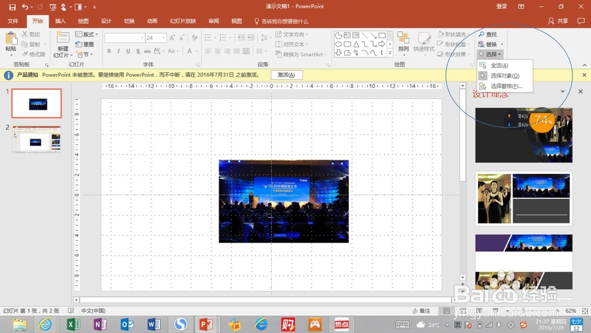591x333 pixels.
Task: Choose Select Objects (选择对象) from menu
Action: 505,76
